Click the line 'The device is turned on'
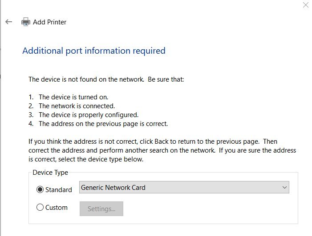Screen dimensions: 312x236 (73, 97)
